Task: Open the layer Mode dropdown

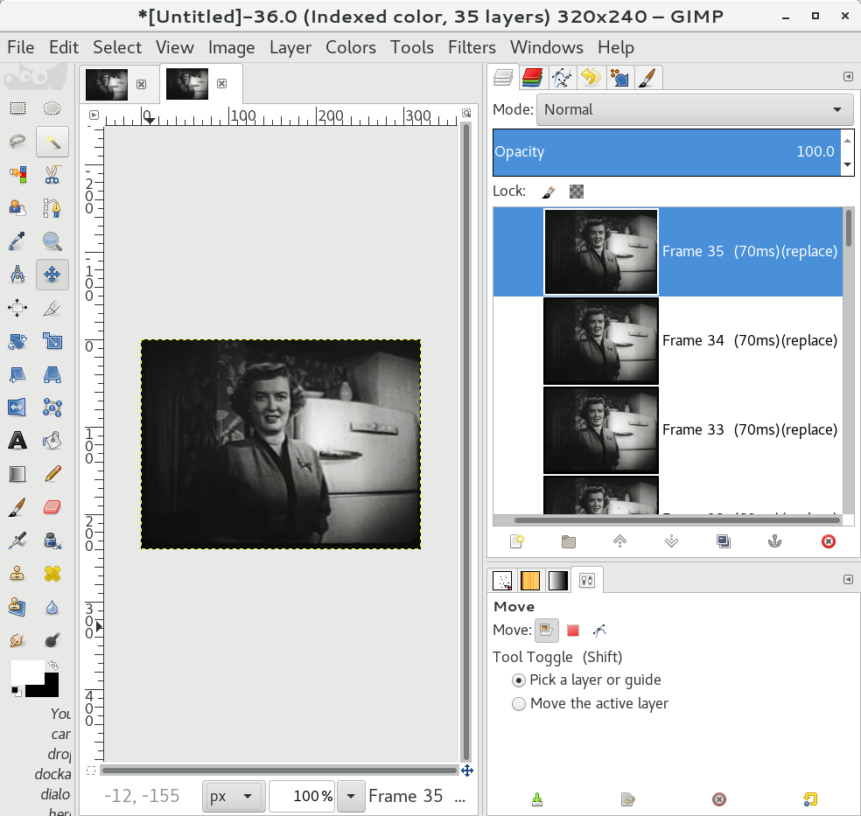Action: pyautogui.click(x=694, y=109)
